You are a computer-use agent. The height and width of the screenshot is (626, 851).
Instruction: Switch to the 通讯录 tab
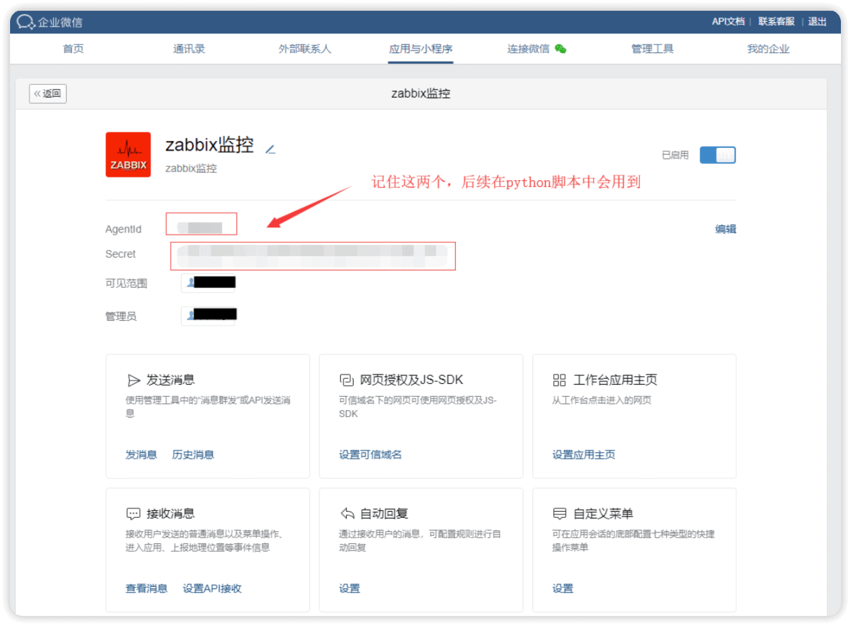189,49
